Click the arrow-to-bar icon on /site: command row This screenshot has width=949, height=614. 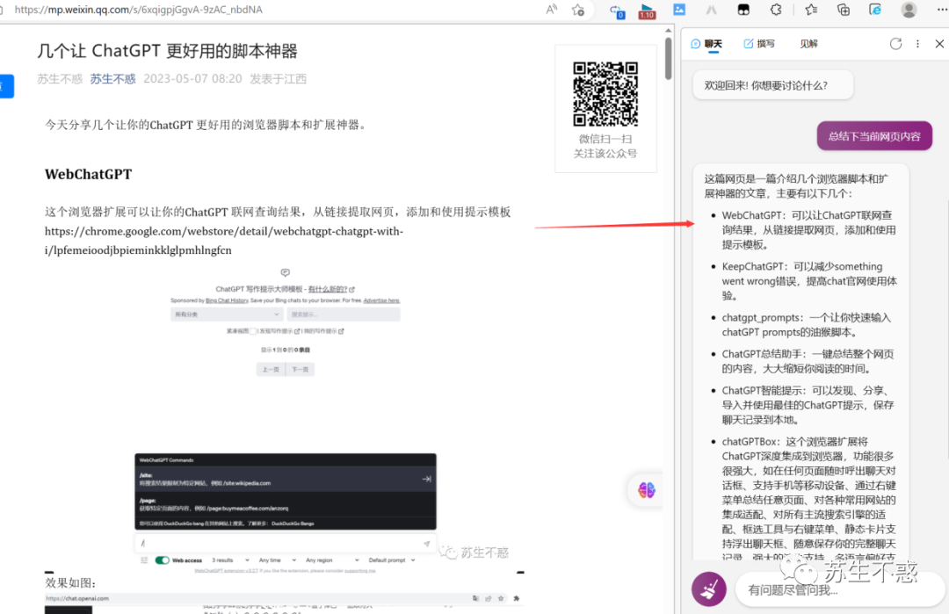click(x=427, y=479)
